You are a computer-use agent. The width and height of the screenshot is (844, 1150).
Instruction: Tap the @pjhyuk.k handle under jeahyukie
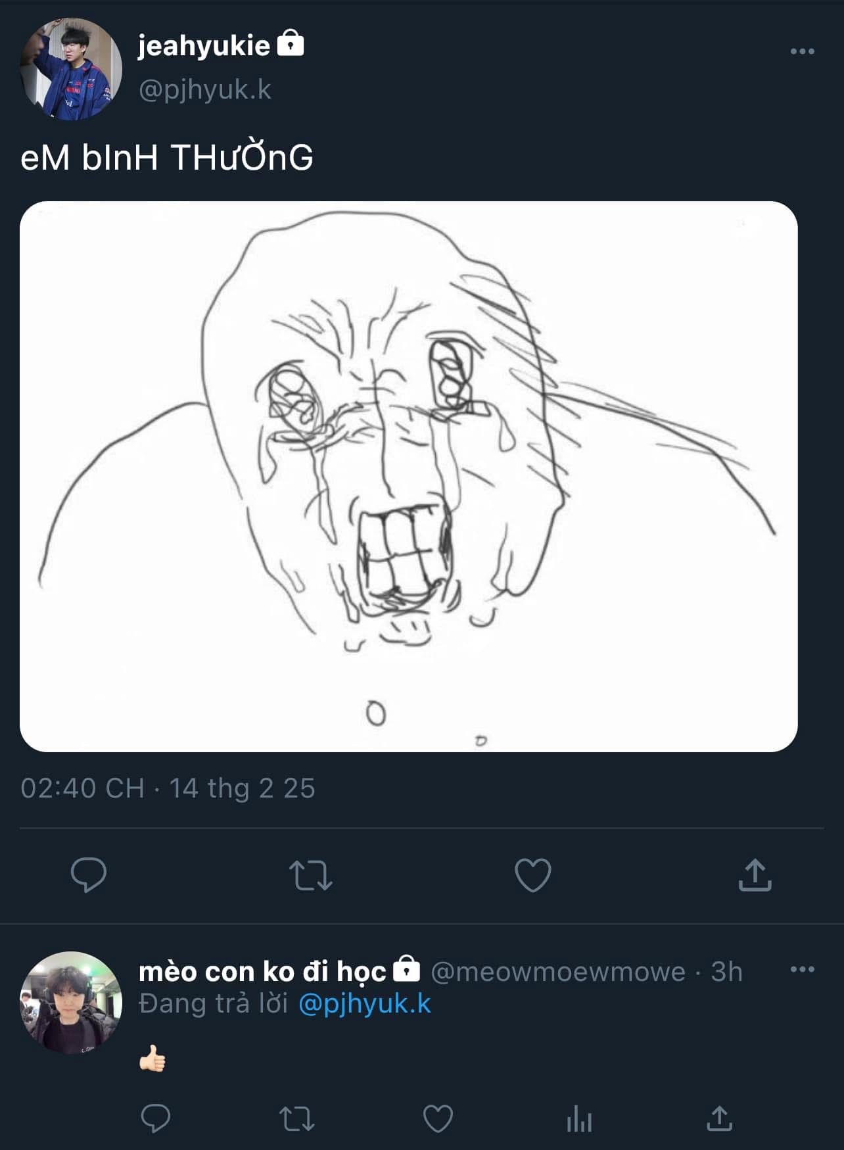(204, 89)
